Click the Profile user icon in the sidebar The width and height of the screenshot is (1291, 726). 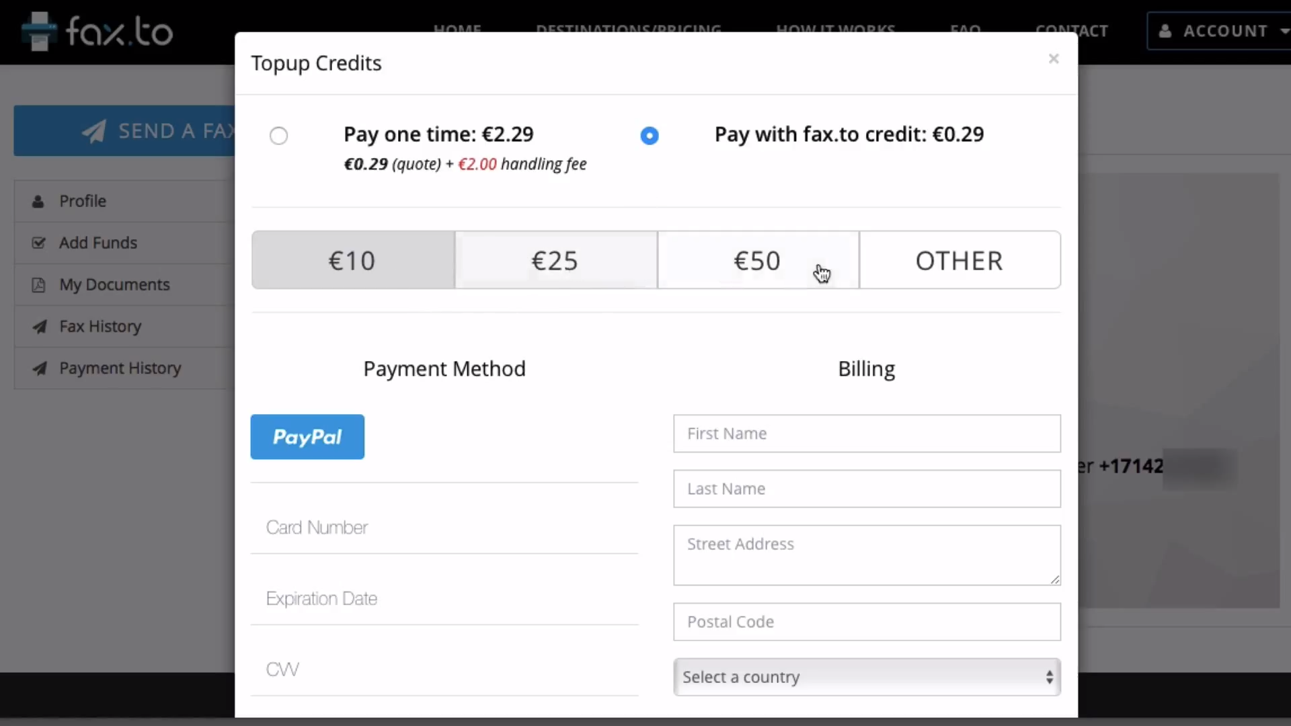pyautogui.click(x=38, y=202)
